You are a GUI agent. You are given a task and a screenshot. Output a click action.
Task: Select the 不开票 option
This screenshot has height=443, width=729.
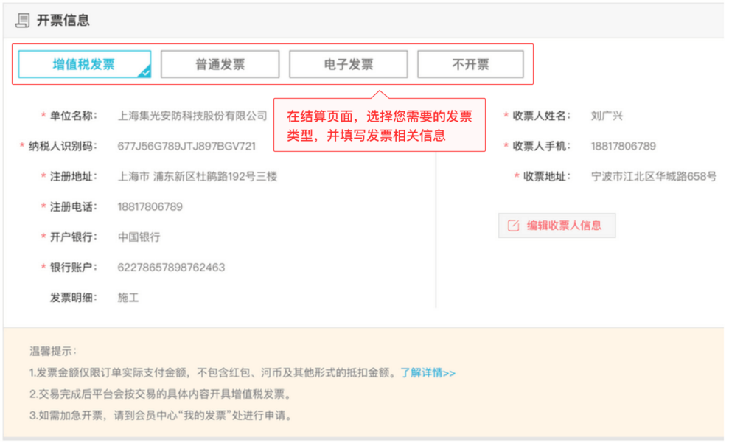click(470, 64)
